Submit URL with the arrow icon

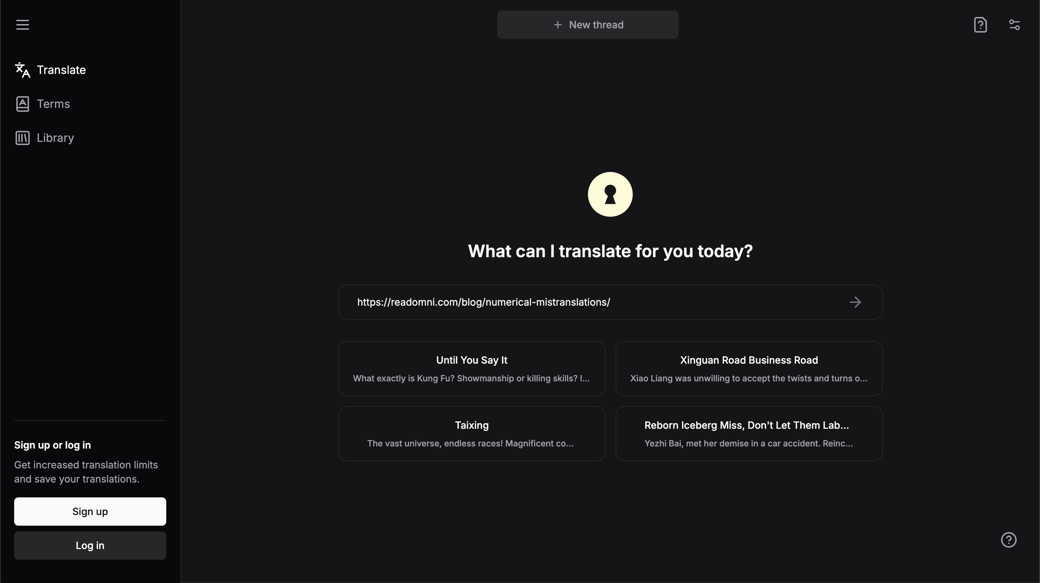tap(855, 302)
